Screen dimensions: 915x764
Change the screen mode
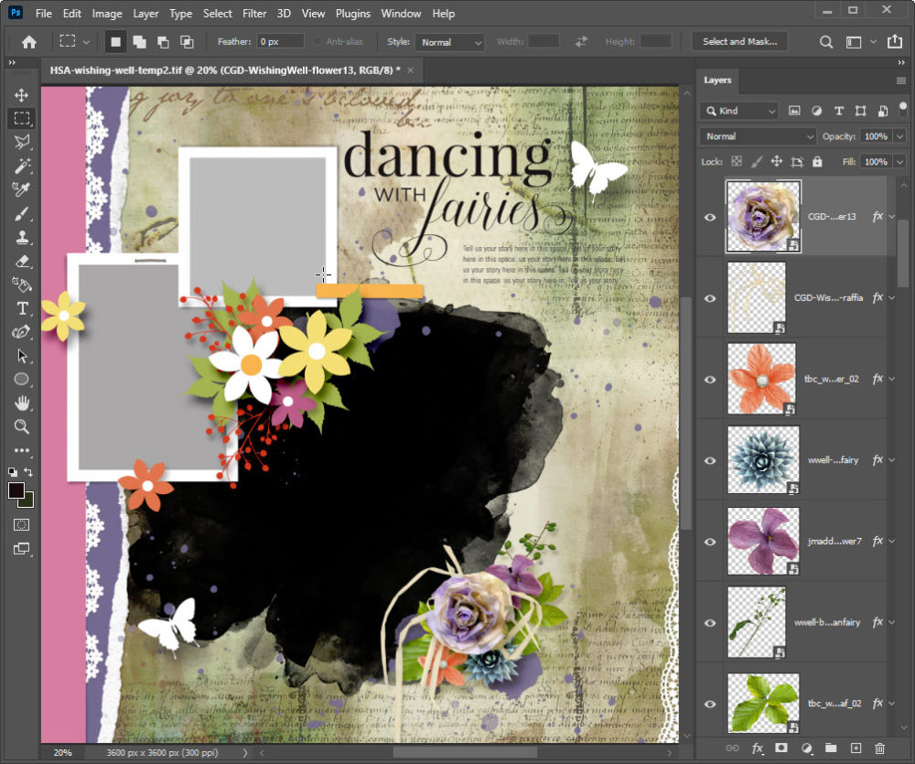point(22,549)
